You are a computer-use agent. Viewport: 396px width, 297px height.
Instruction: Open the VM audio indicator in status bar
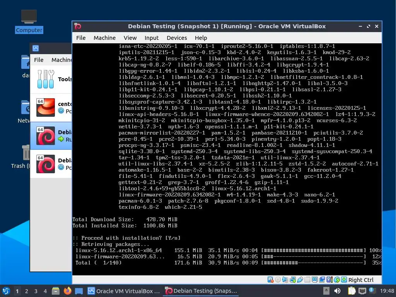(x=285, y=280)
